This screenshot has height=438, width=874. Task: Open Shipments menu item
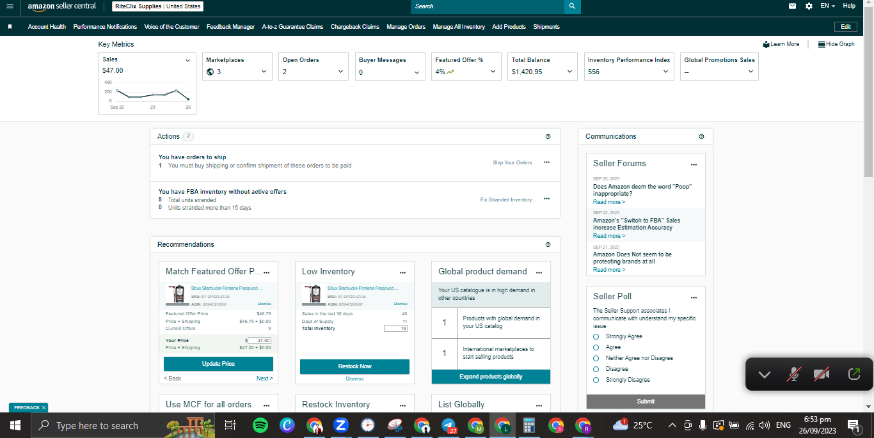(546, 27)
